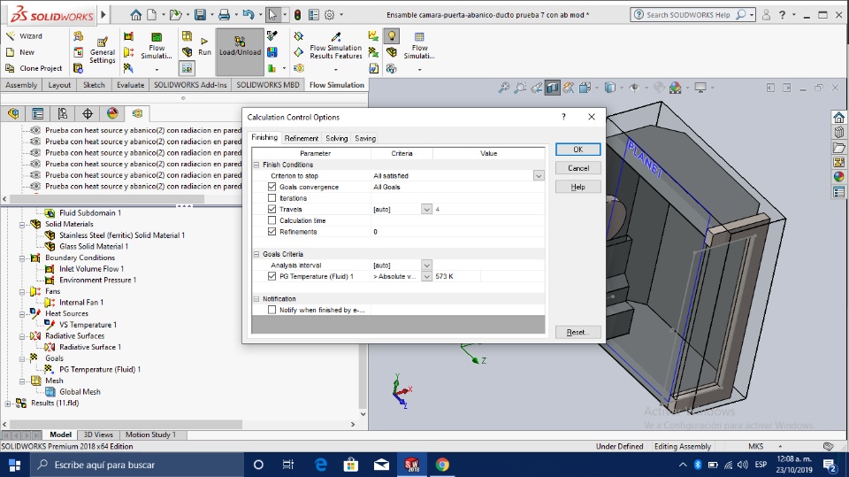849x477 pixels.
Task: Toggle Goals convergence checkbox
Action: coord(272,187)
